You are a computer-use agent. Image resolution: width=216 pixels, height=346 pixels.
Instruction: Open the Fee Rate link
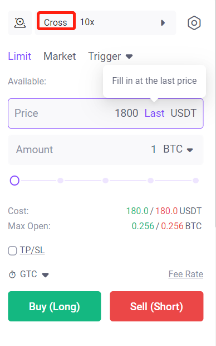pos(186,274)
